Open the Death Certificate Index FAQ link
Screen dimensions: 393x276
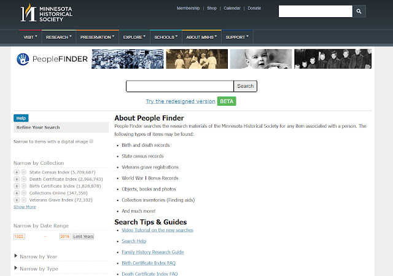150,274
